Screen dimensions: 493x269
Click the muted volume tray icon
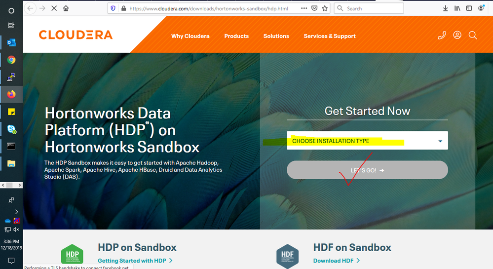[16, 230]
